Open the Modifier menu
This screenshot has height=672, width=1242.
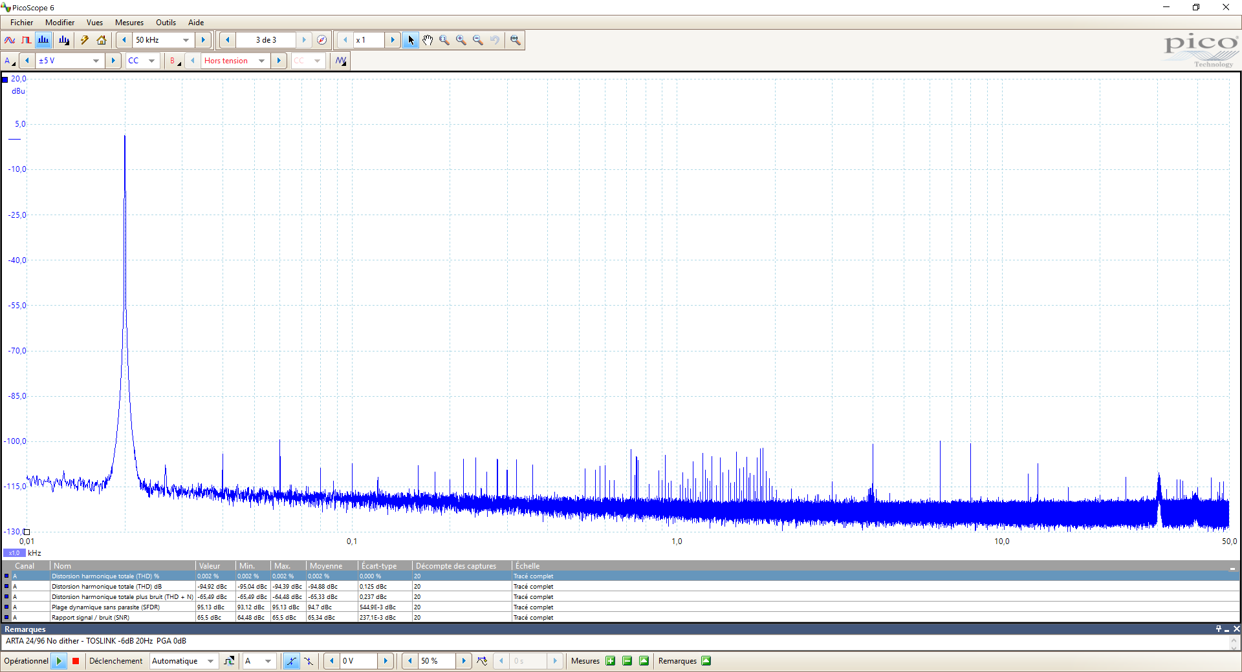(x=60, y=23)
